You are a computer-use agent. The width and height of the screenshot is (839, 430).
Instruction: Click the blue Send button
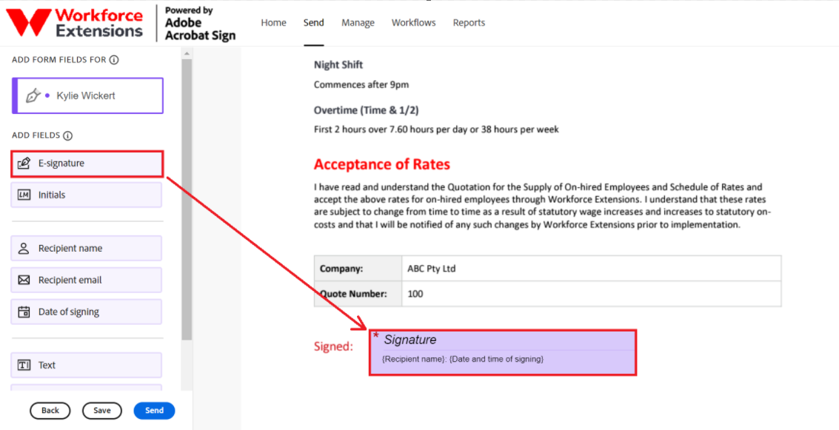pos(154,411)
